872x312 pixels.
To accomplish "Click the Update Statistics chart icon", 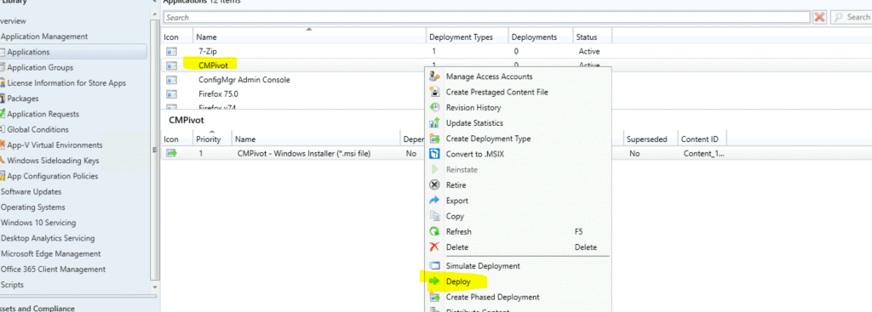I will click(x=435, y=123).
